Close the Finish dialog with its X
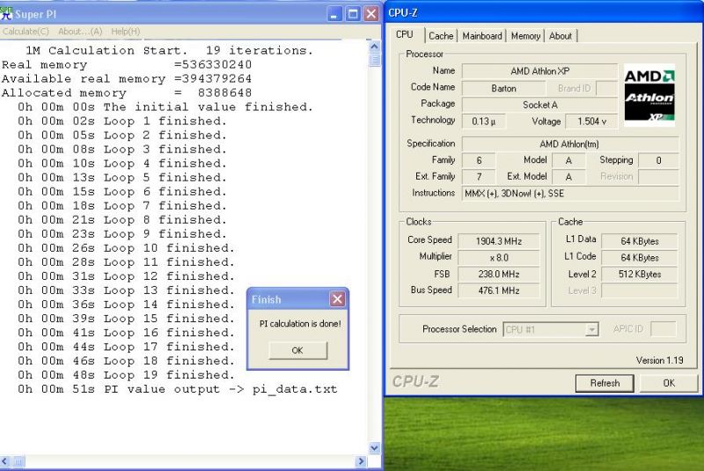Screen dimensions: 704x471 pyautogui.click(x=338, y=299)
